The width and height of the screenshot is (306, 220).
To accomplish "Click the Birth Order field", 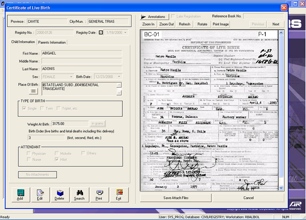I will pos(46,138).
